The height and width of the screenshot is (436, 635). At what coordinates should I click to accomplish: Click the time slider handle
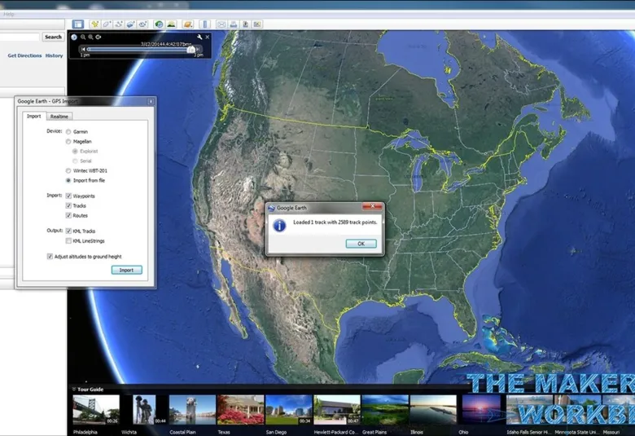[191, 49]
